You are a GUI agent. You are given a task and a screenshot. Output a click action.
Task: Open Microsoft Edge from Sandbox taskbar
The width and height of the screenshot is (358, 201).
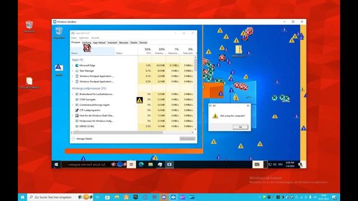point(141,165)
